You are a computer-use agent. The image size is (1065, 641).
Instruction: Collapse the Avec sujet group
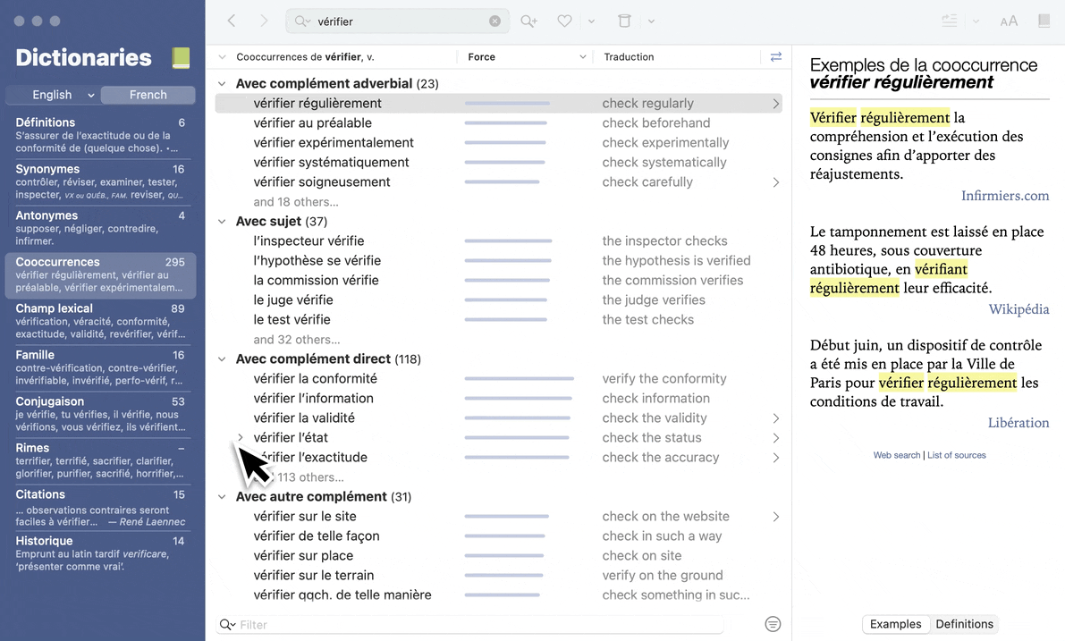pyautogui.click(x=222, y=222)
